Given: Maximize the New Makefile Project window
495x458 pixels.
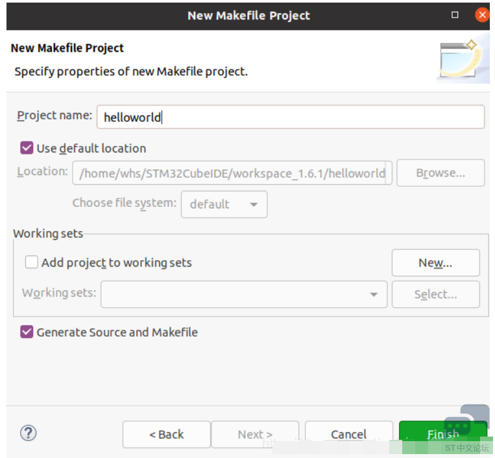Looking at the screenshot, I should tap(455, 15).
